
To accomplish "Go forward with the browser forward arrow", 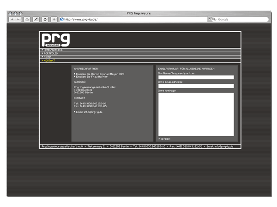I will 18,19.
